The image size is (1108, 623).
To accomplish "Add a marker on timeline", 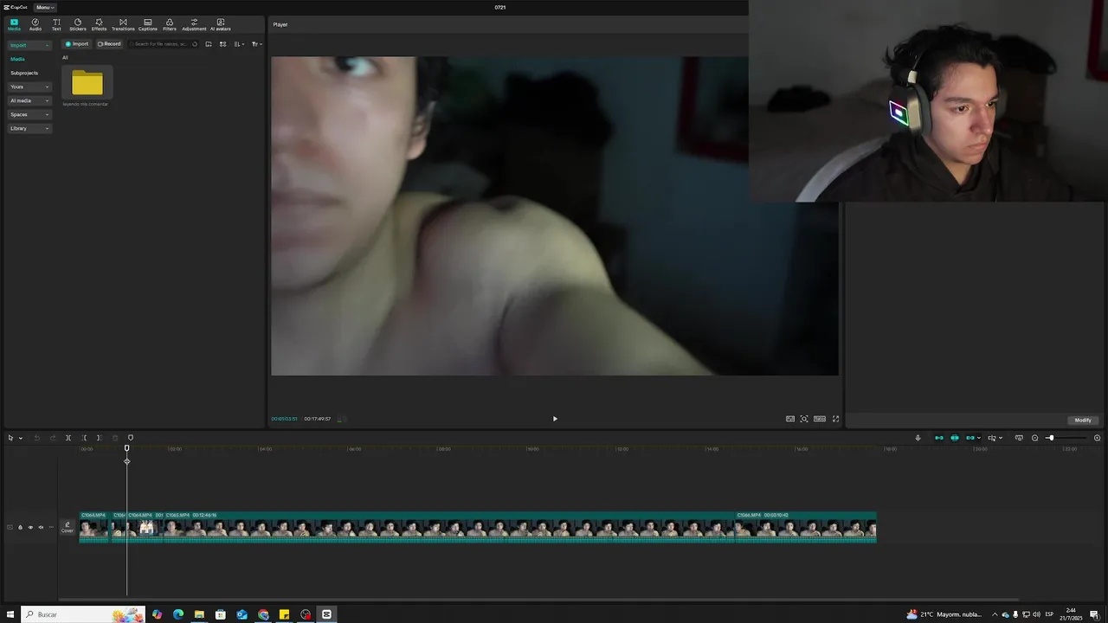I will (131, 438).
